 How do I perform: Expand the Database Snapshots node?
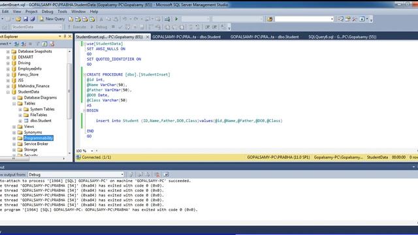tap(8, 52)
